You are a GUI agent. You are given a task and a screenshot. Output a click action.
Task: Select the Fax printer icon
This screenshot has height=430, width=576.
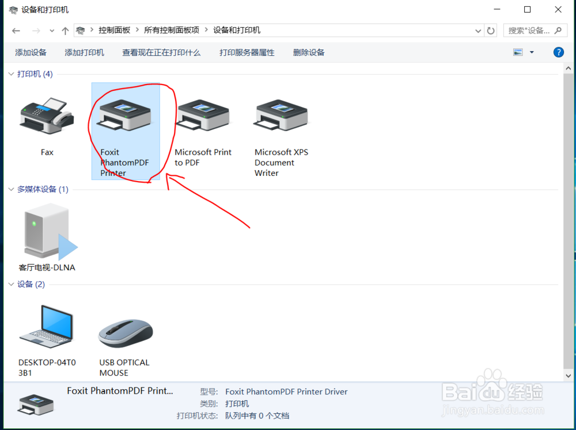[47, 116]
